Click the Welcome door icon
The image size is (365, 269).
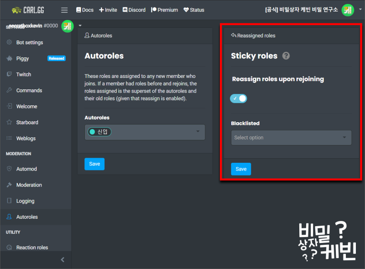(9, 106)
